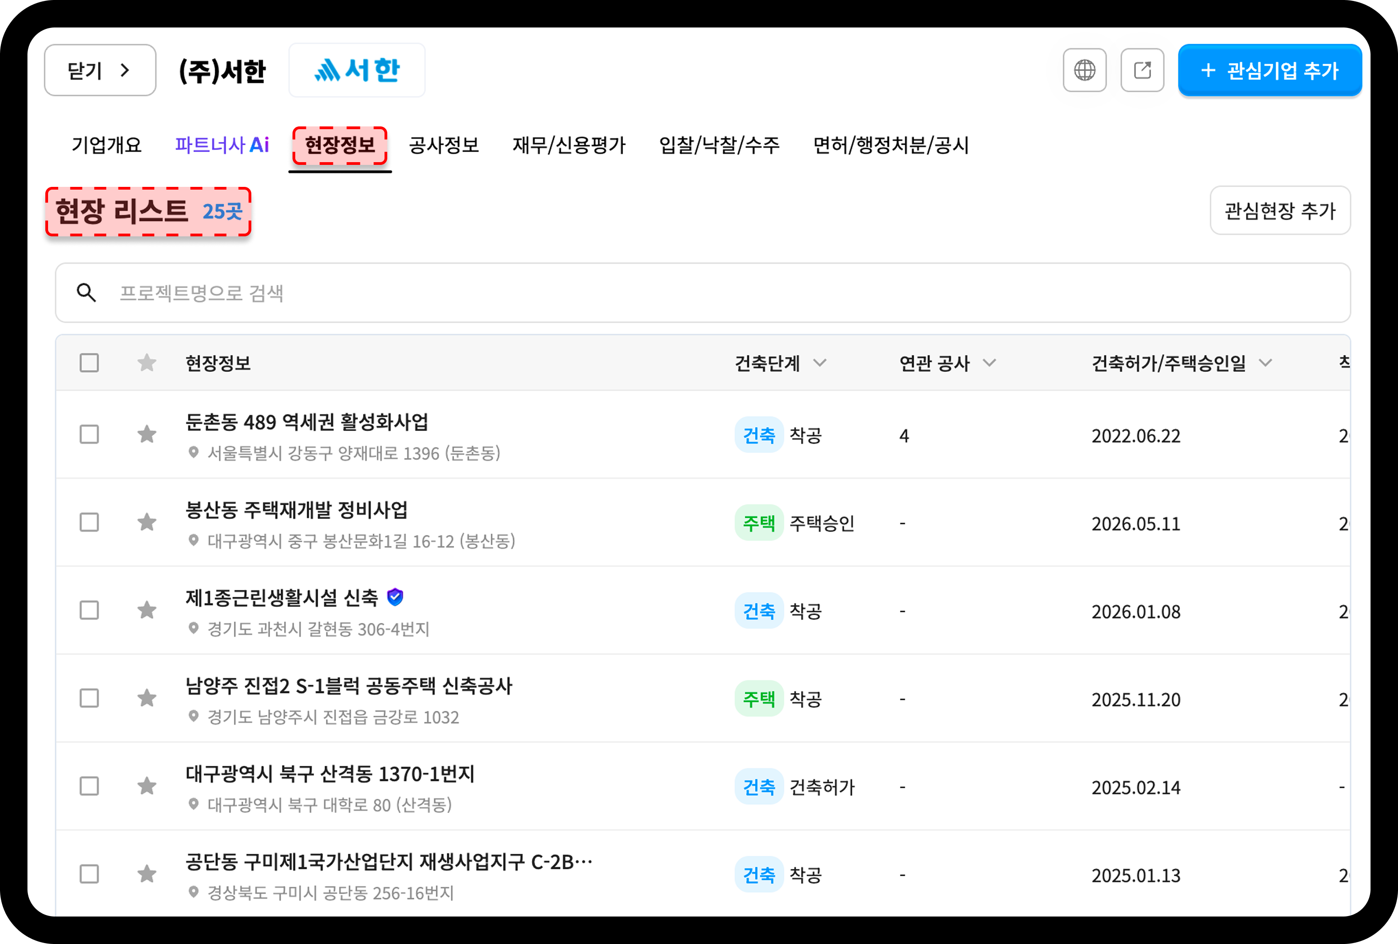Click location pin for 서울특별시 강동구 address
1398x944 pixels.
[193, 452]
